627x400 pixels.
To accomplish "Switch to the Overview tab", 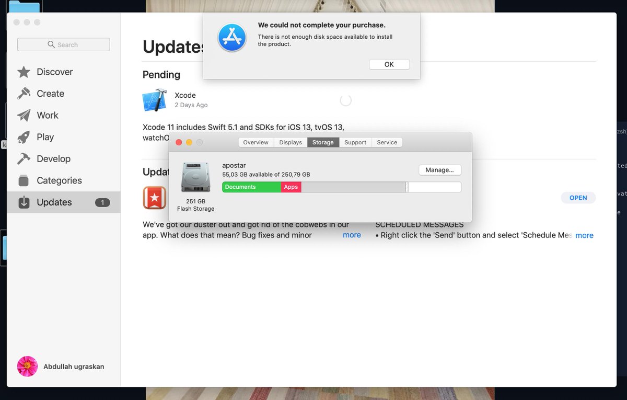I will [x=256, y=142].
